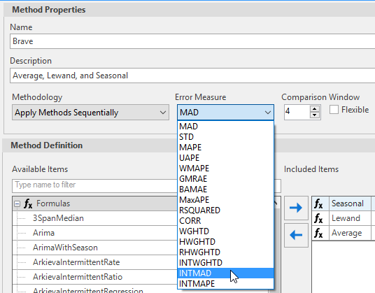Click the Name field containing Brave
Screen dimensions: 375x293
point(192,41)
